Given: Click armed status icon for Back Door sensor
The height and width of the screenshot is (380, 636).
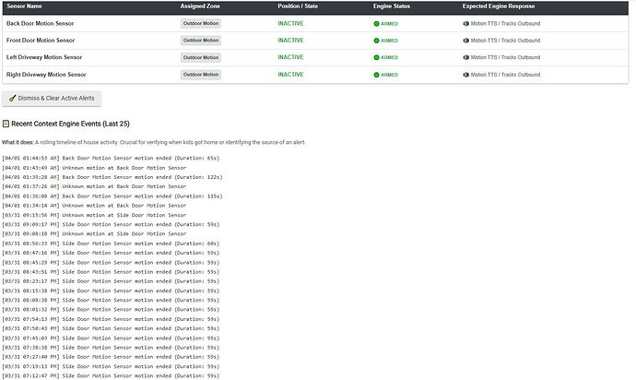Looking at the screenshot, I should (x=377, y=23).
